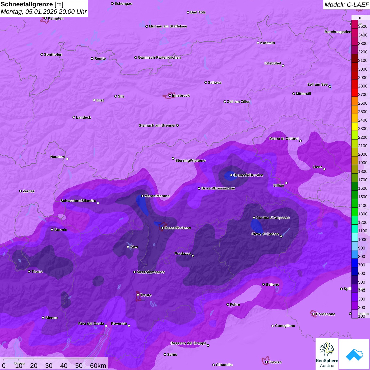Click the 'Bassano del Grappa' label

[x=188, y=343]
